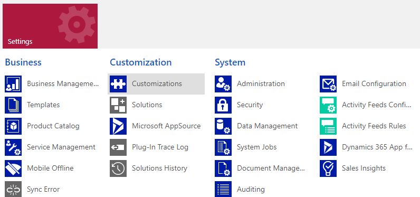Click the Customization section heading
420x197 pixels.
tap(141, 62)
